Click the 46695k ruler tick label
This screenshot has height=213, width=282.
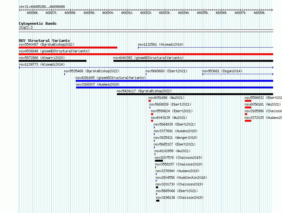[202, 13]
